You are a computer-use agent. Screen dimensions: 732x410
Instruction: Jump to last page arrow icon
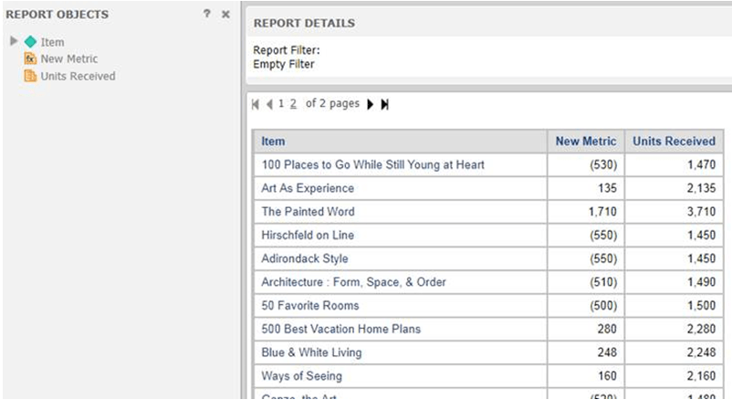(x=384, y=104)
